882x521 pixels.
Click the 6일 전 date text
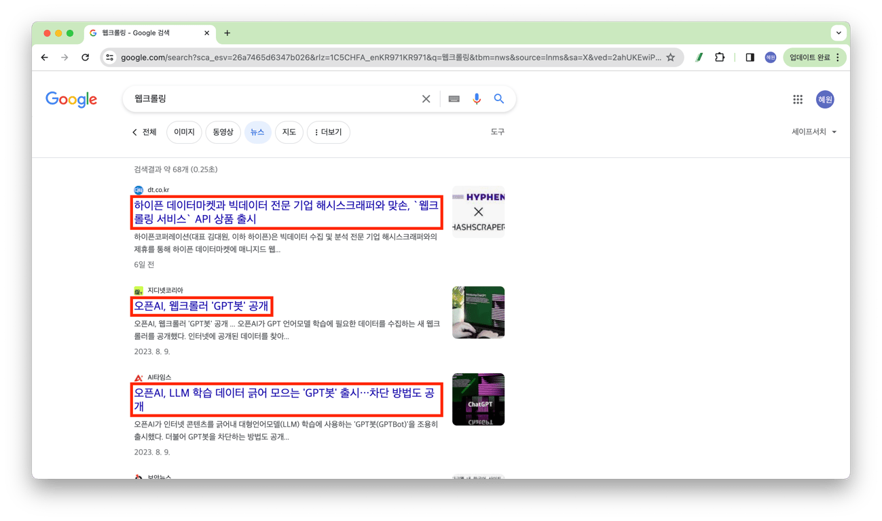pos(144,265)
